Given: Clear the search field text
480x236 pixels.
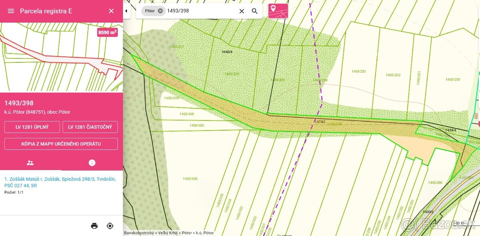Looking at the screenshot, I should (x=242, y=11).
